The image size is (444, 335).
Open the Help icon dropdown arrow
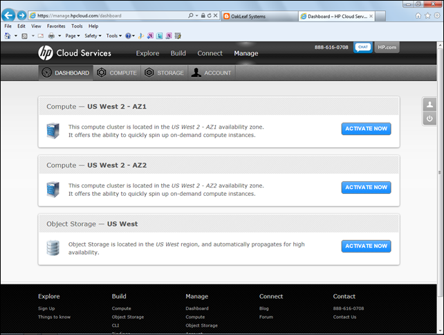[x=133, y=36]
